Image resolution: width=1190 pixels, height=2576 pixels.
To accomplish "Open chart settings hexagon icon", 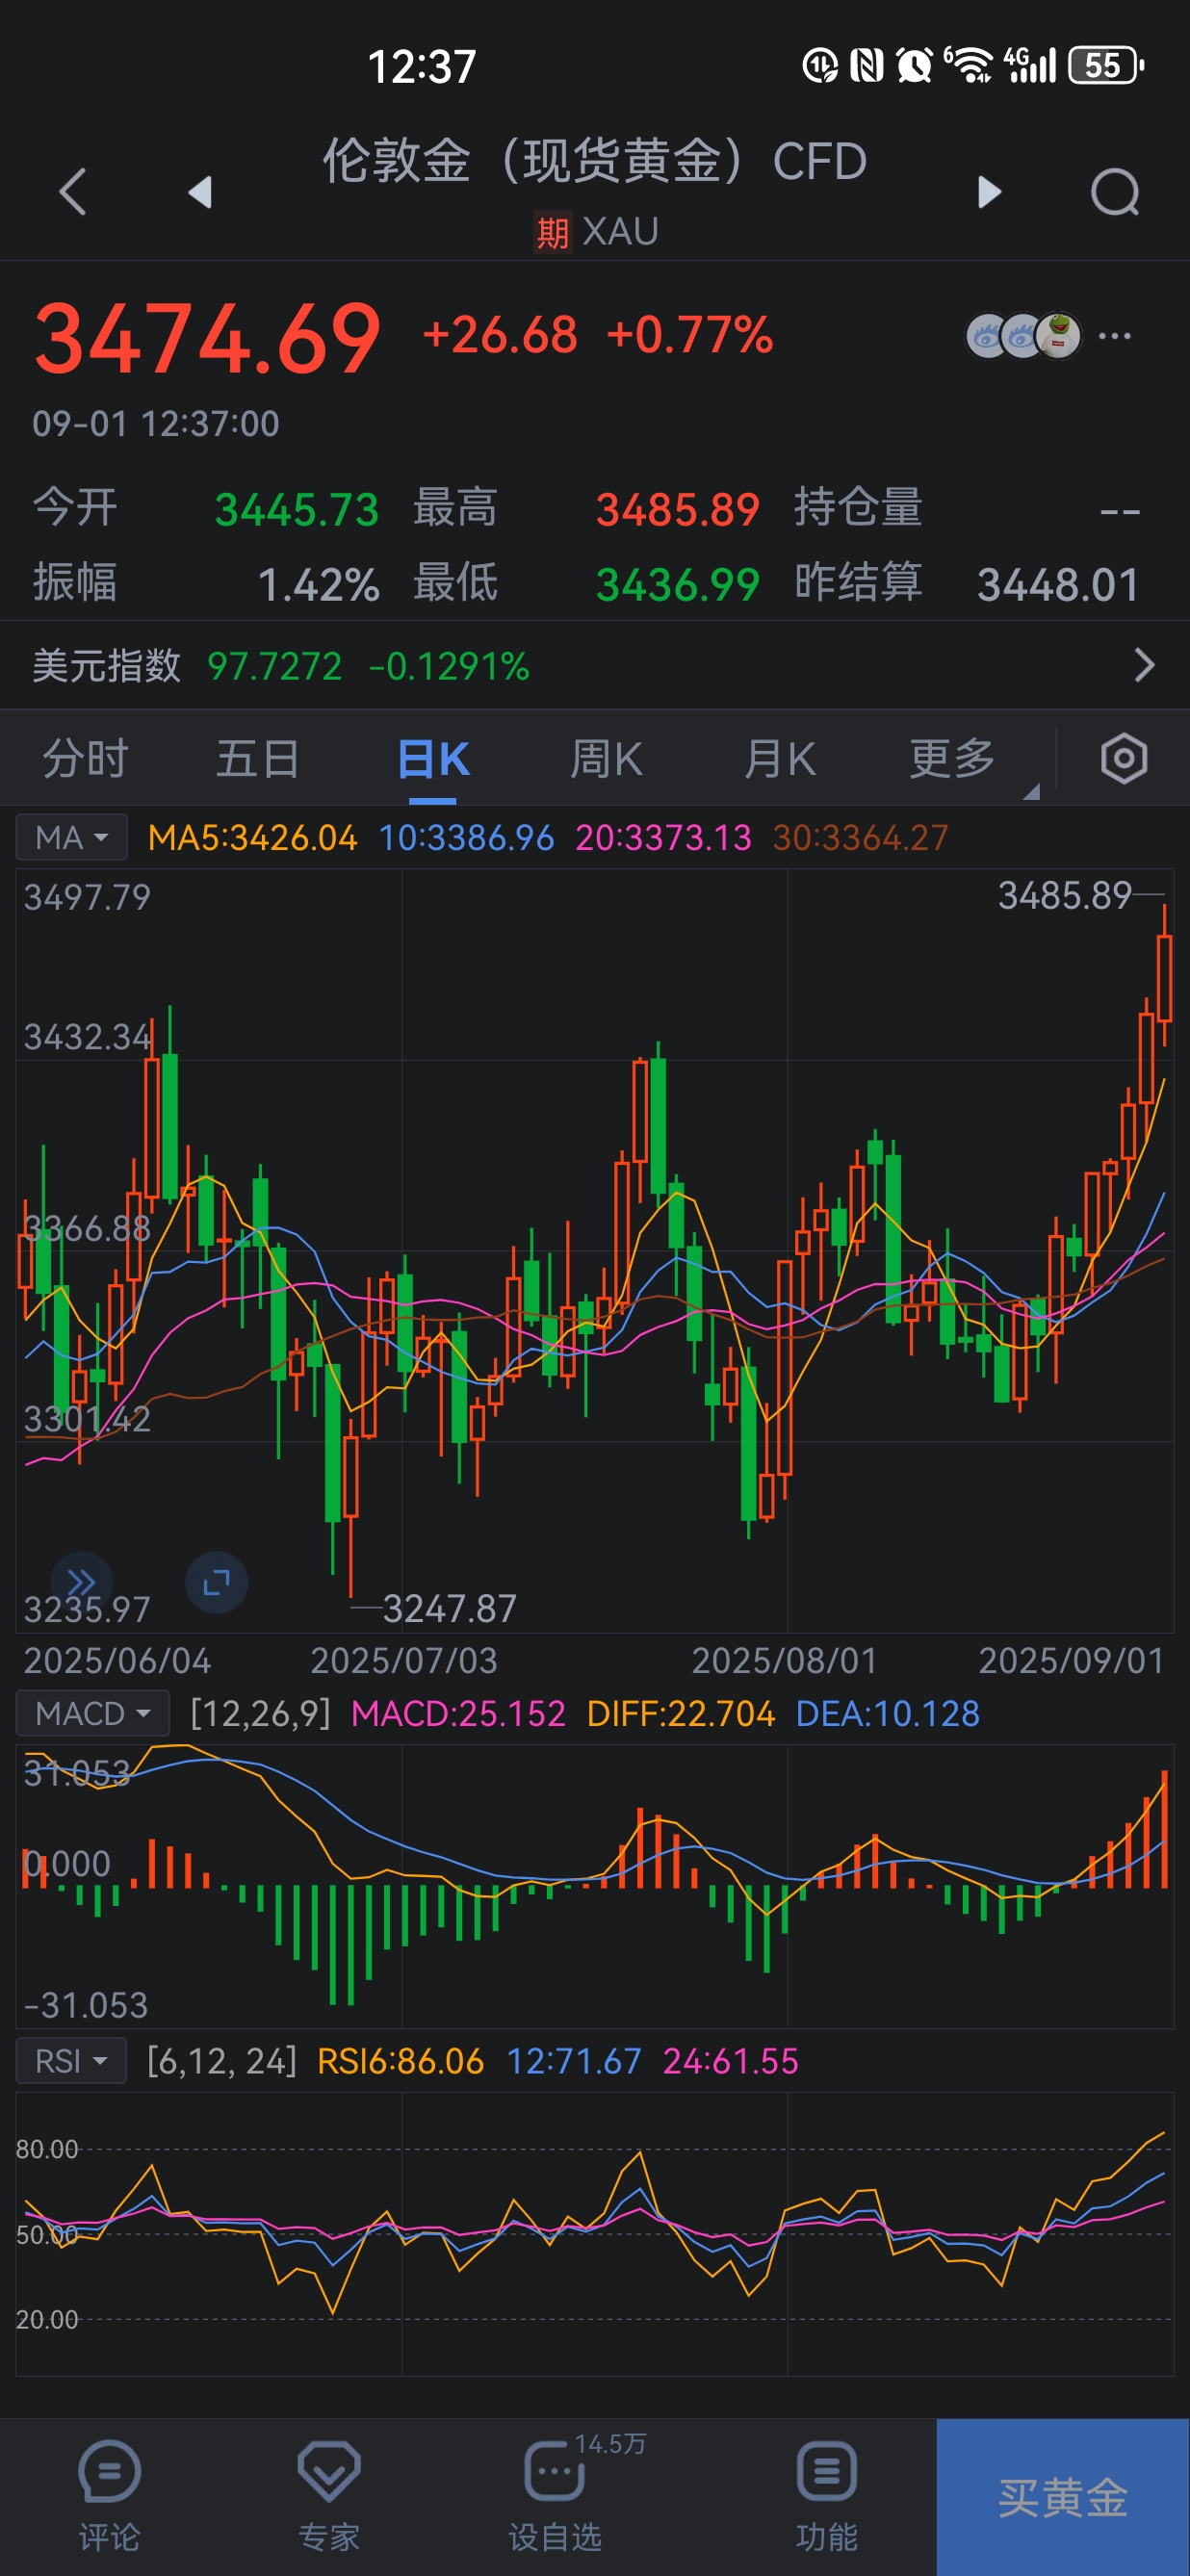I will pyautogui.click(x=1123, y=758).
